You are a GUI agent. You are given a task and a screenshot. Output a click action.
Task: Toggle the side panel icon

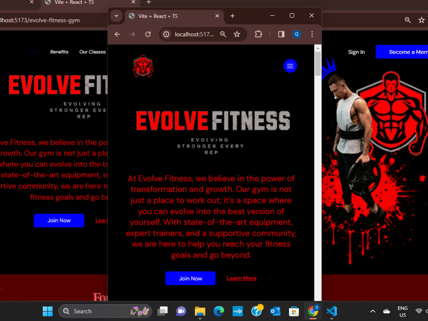[281, 34]
